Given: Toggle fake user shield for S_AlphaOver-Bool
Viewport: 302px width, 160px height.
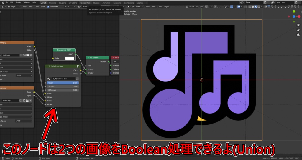Looking at the screenshot, I should tap(77, 79).
